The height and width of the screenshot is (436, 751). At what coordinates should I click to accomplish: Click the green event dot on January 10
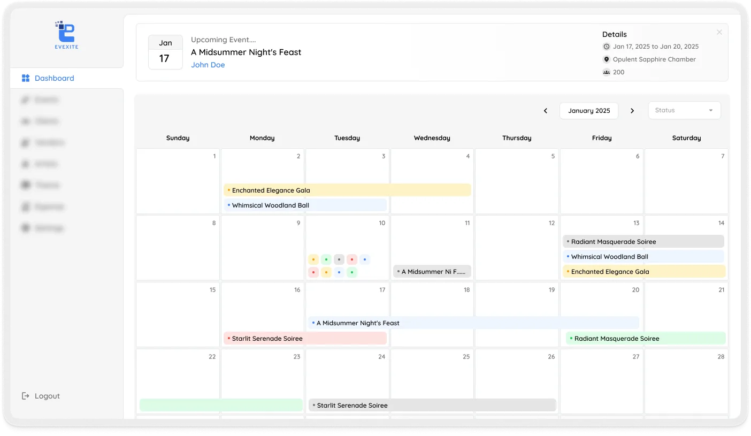(326, 259)
